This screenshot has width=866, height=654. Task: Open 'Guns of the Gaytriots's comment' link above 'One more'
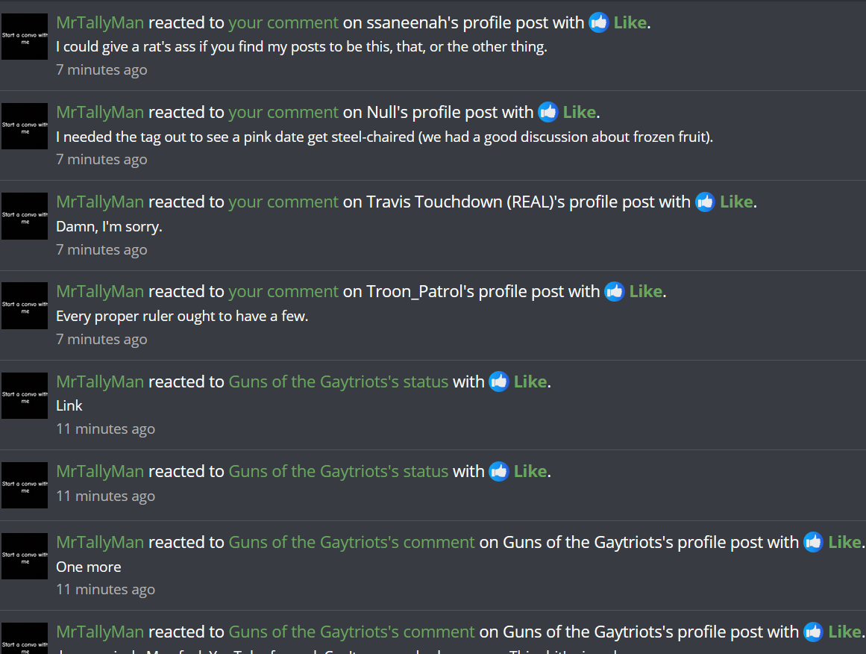click(352, 542)
